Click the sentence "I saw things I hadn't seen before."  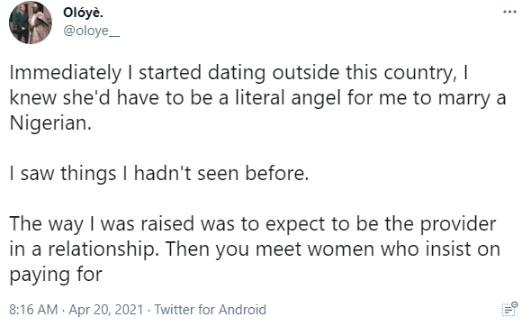(x=159, y=173)
